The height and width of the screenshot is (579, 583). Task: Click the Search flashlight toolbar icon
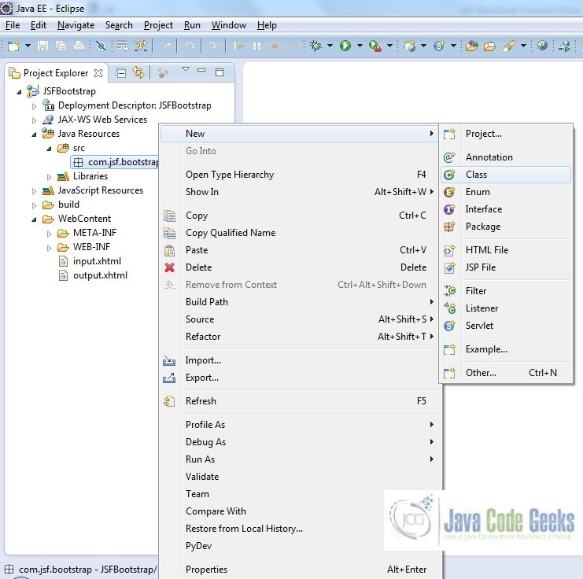tap(509, 46)
